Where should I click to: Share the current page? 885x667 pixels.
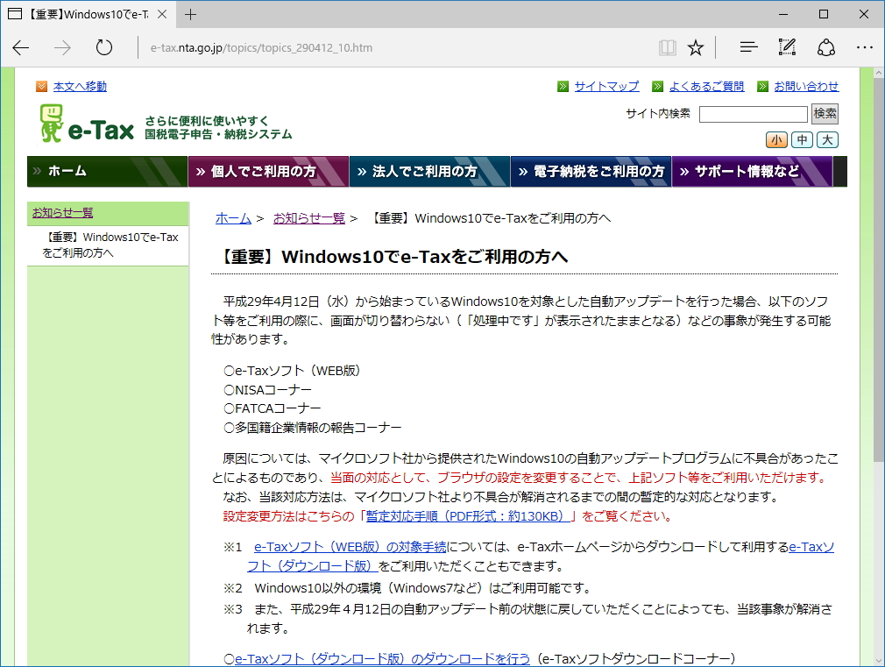pos(826,47)
